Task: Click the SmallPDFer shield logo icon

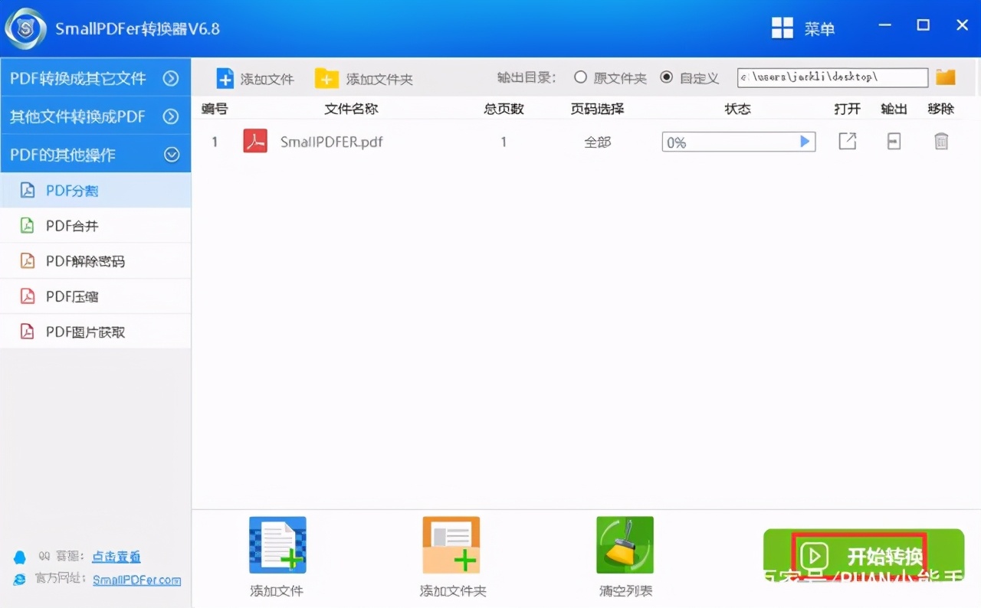Action: pos(25,28)
